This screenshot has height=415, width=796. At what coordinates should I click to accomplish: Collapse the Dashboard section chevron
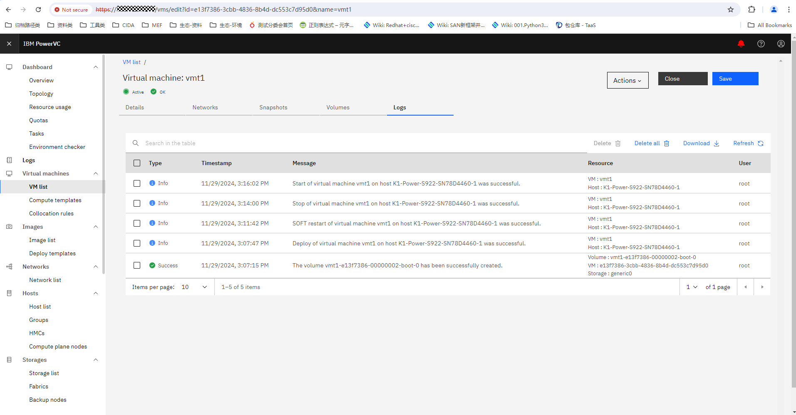[96, 67]
